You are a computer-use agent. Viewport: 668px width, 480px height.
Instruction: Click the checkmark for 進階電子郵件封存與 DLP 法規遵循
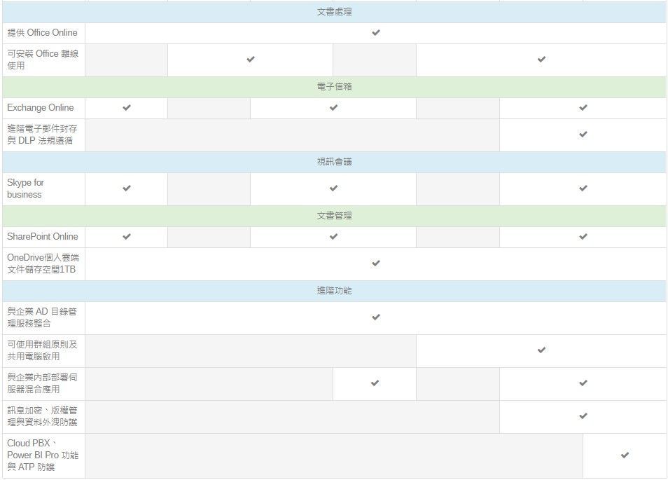pyautogui.click(x=583, y=135)
